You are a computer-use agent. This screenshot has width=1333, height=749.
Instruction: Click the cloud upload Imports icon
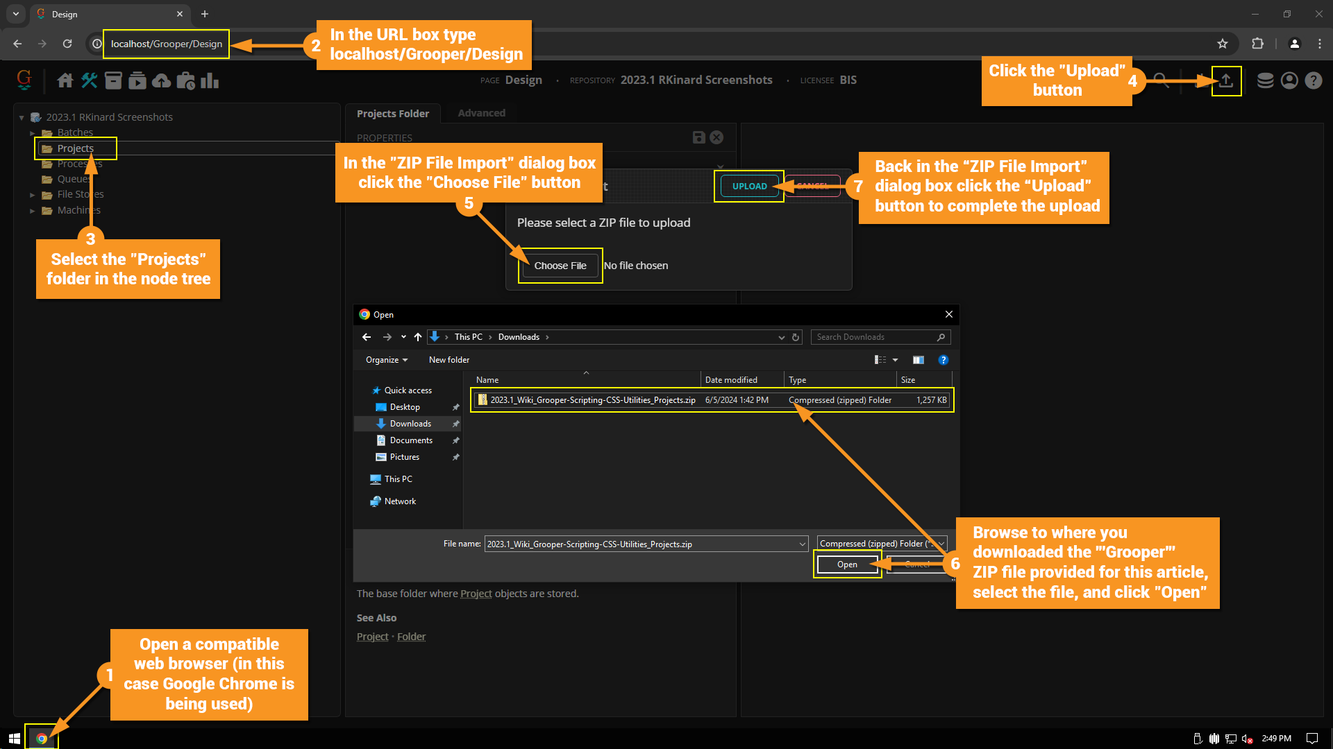pyautogui.click(x=161, y=81)
